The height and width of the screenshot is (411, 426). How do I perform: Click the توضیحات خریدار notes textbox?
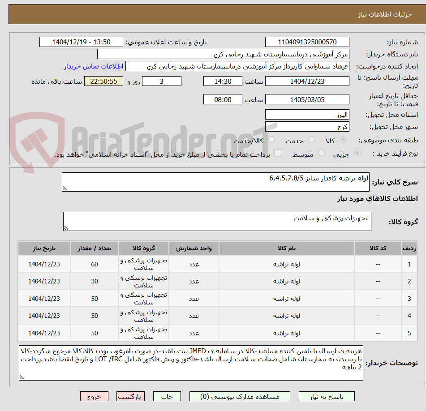[x=191, y=363]
